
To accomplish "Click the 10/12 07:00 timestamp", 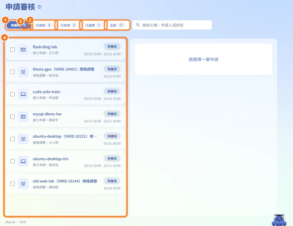I will pyautogui.click(x=112, y=76).
